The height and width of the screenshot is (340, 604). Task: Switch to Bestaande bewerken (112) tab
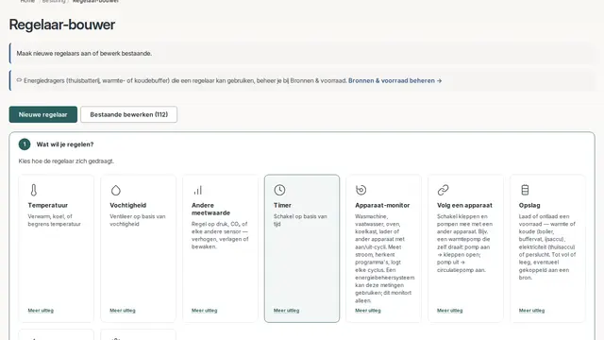[x=128, y=114]
